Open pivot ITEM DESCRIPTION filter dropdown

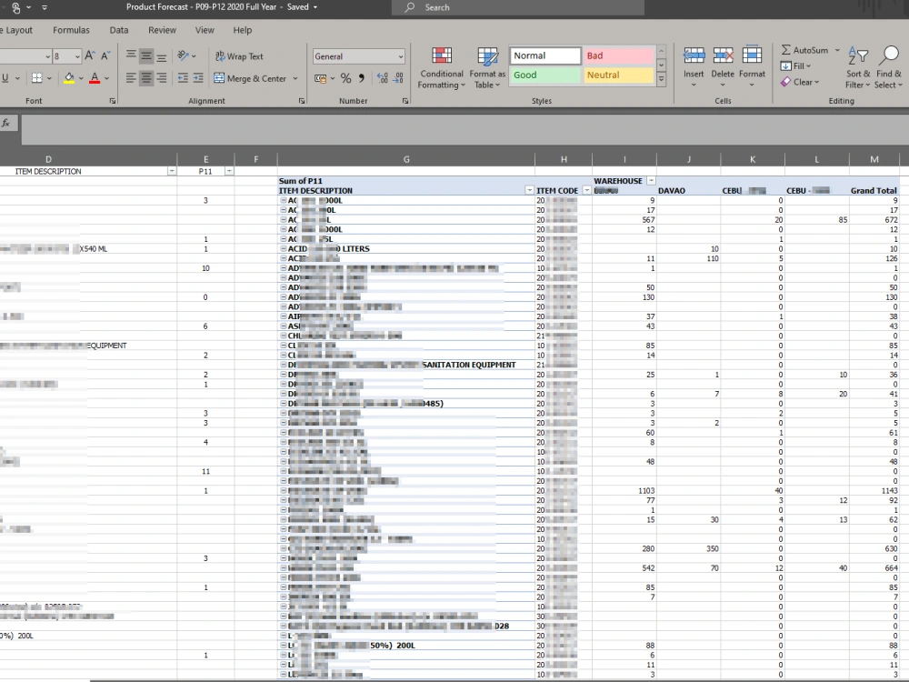(x=529, y=190)
